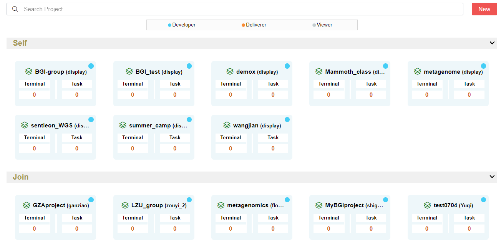Click the wangjian project stack icon
501x246 pixels.
tap(227, 125)
